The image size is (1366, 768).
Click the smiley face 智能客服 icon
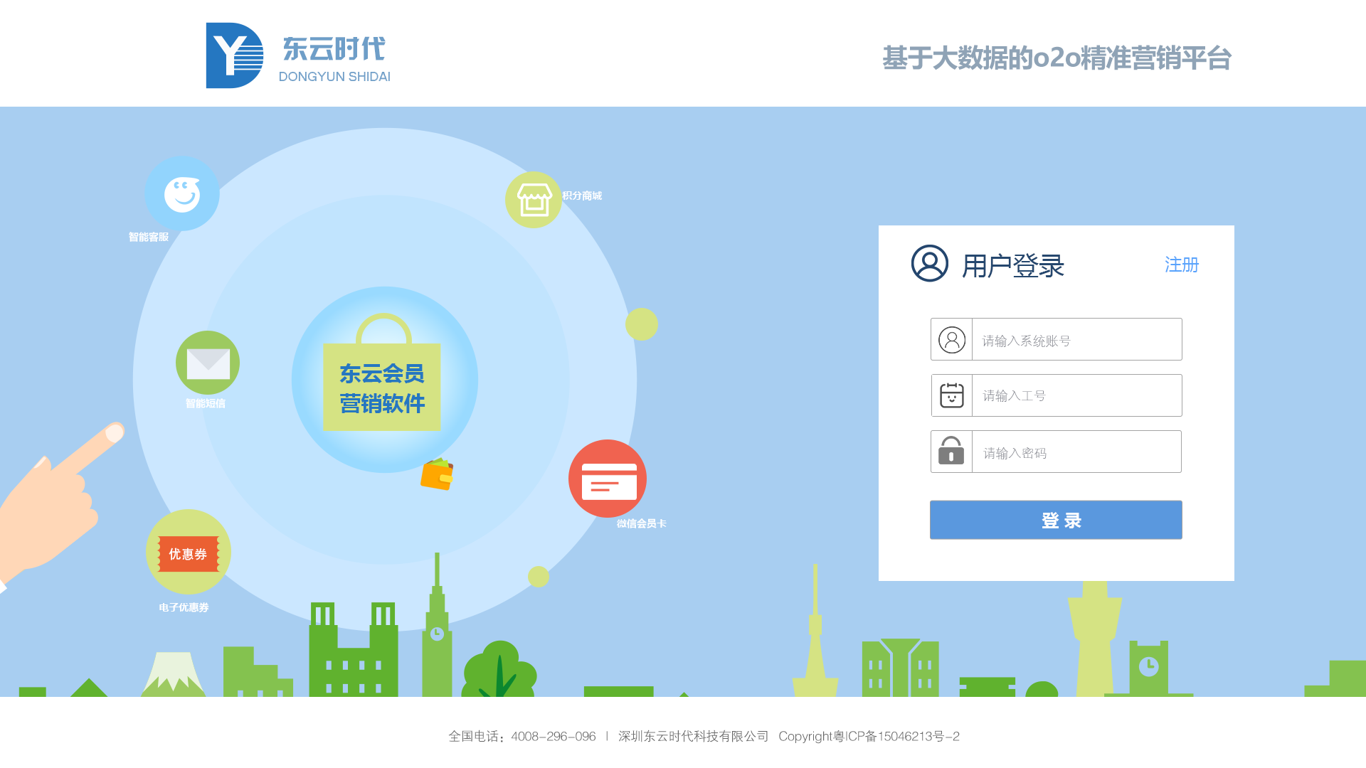pos(182,194)
